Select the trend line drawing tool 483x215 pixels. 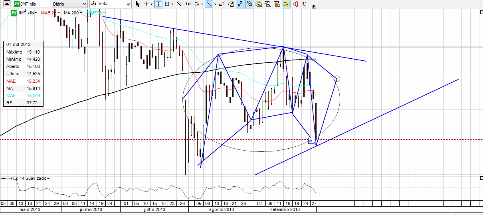(x=209, y=4)
